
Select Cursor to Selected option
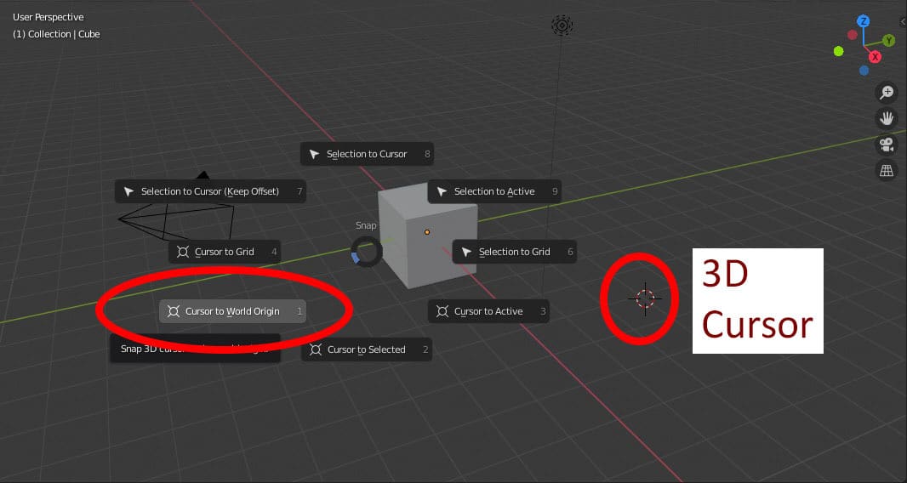pyautogui.click(x=367, y=349)
